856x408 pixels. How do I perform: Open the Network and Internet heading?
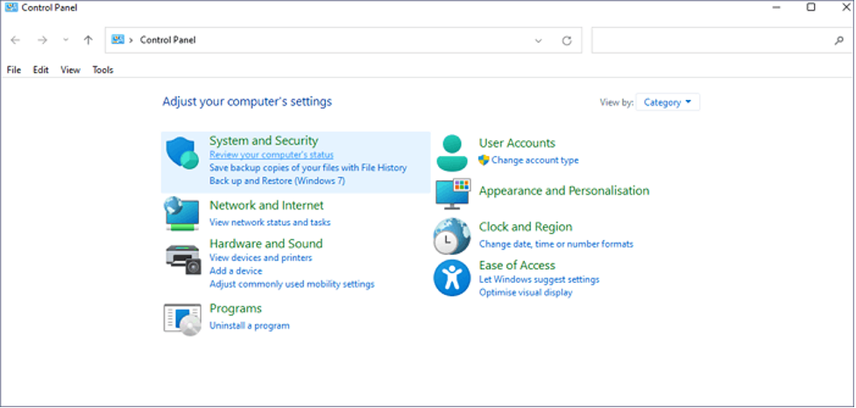coord(266,205)
